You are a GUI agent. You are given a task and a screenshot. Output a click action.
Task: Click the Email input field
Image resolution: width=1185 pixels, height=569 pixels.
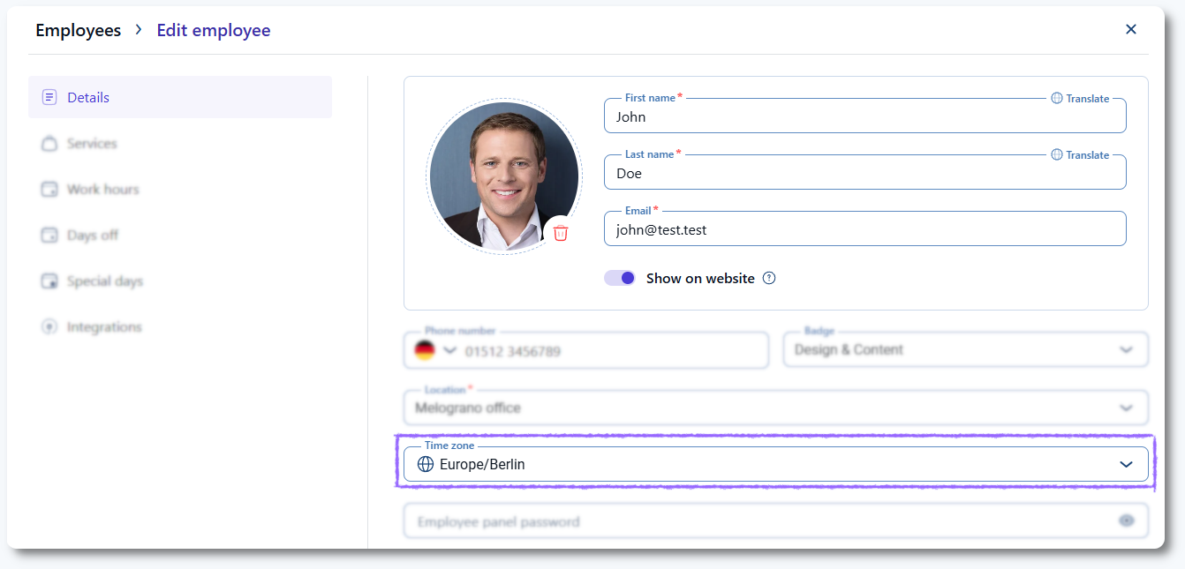tap(865, 230)
